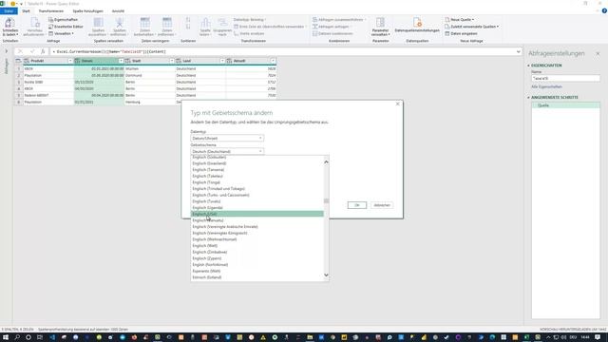This screenshot has width=608, height=342.
Task: Open Datentyp combo box in dialog
Action: (227, 138)
